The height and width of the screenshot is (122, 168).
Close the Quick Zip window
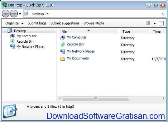coord(163,5)
